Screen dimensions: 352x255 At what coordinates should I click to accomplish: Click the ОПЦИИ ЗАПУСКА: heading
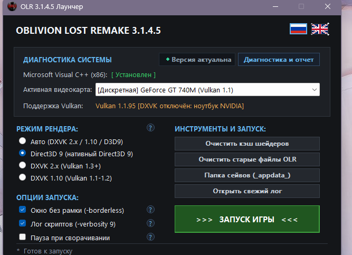click(x=47, y=197)
